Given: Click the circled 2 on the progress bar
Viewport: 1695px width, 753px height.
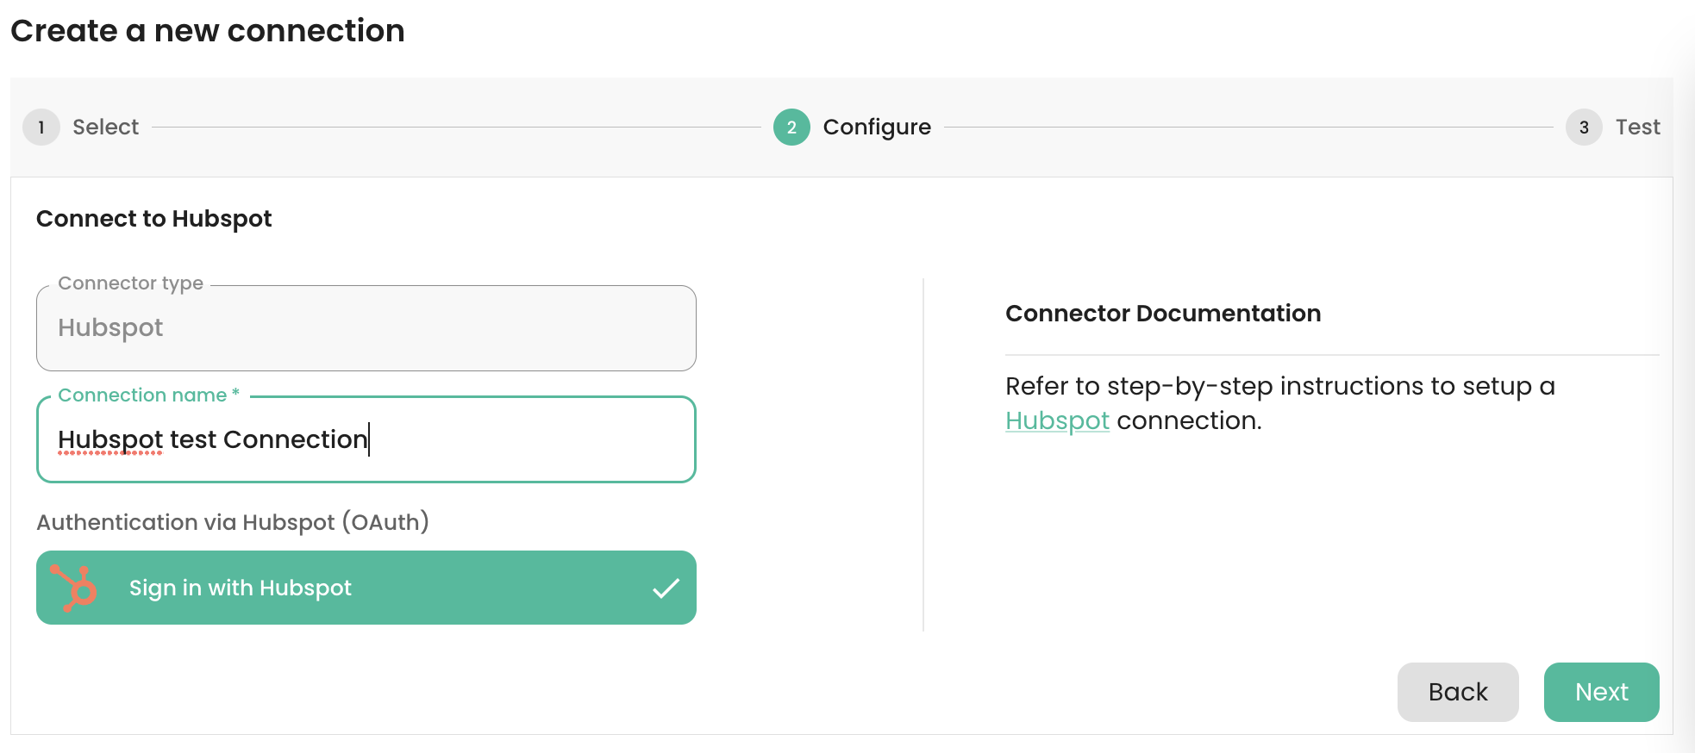Looking at the screenshot, I should pos(791,127).
